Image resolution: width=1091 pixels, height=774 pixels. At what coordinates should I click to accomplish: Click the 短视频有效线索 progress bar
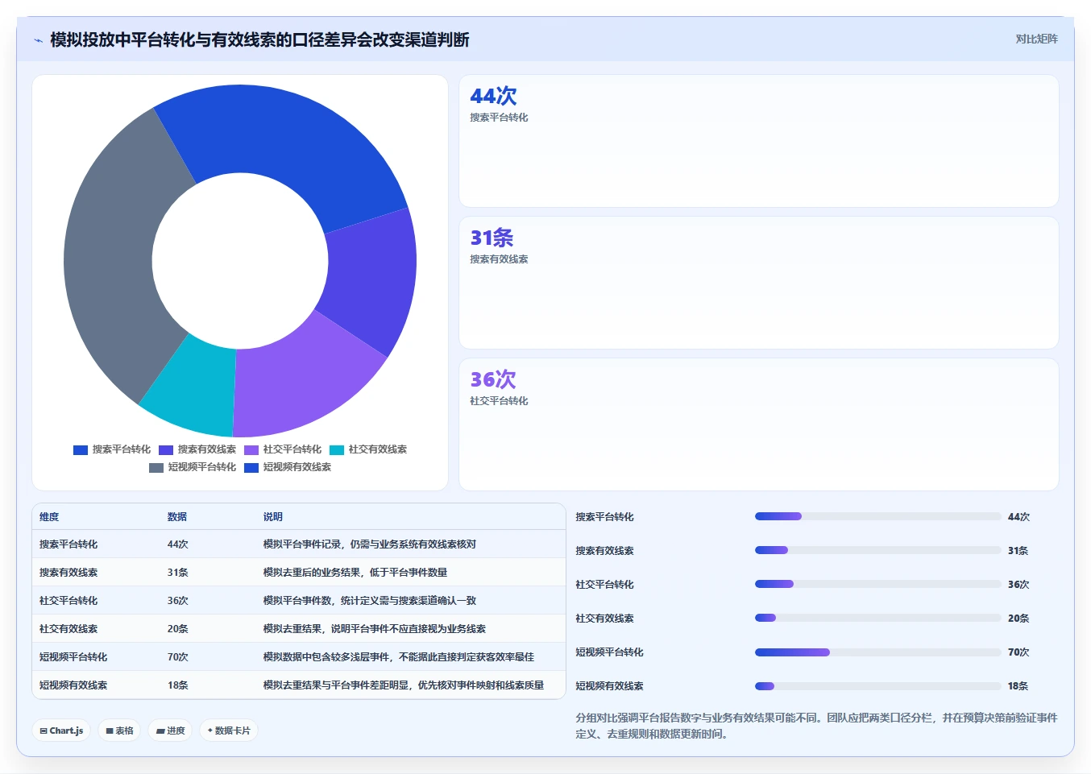878,686
